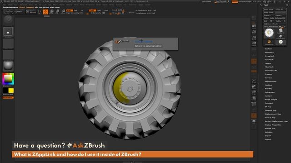
Task: Open the material sphere selector
Action: tap(8, 66)
